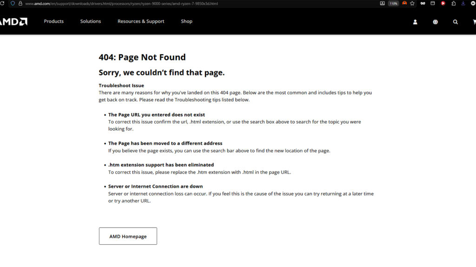Screen dimensions: 476x267
Task: Bookmark this page with the star icon
Action: [x=412, y=3]
